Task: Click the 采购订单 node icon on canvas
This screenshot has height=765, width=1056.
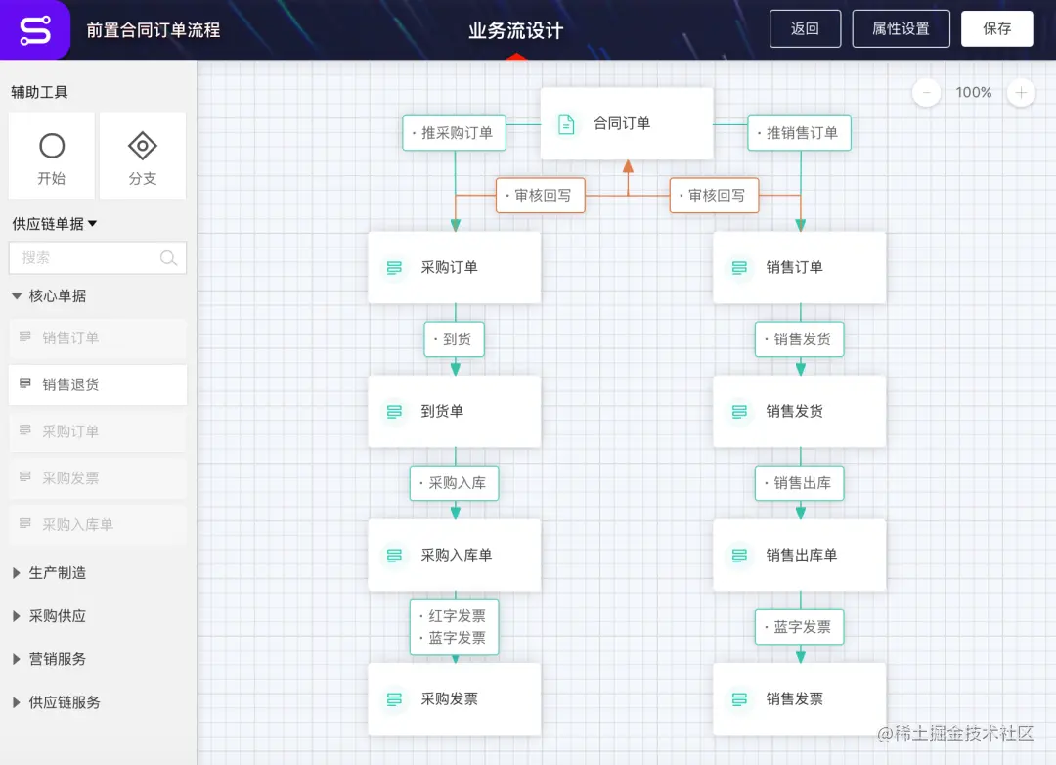Action: [x=393, y=267]
